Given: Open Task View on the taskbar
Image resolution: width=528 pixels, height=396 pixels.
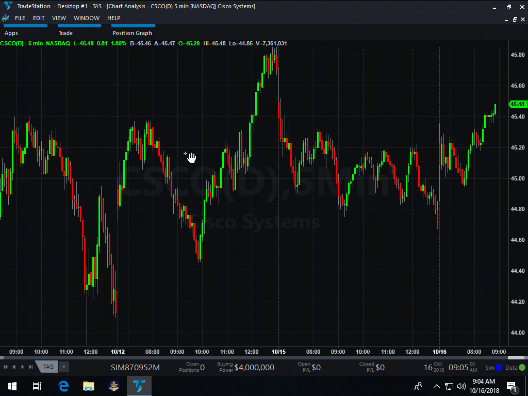Looking at the screenshot, I should 37,386.
